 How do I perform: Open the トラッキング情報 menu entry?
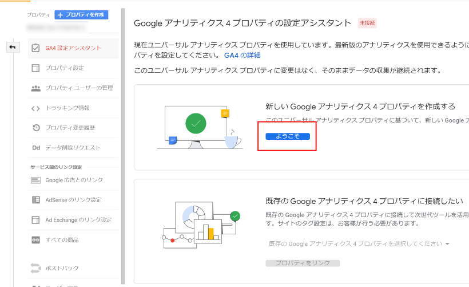pos(67,108)
